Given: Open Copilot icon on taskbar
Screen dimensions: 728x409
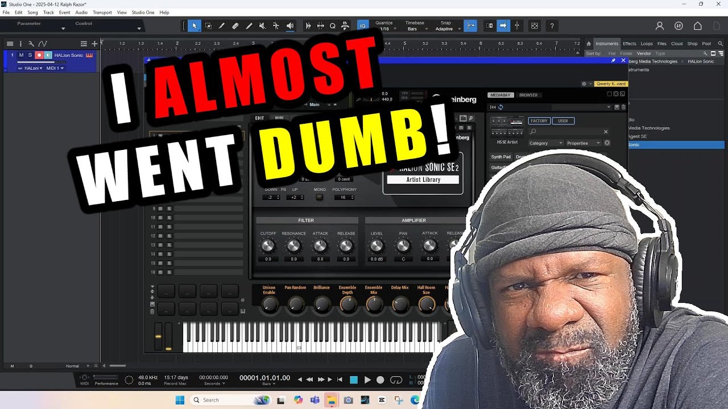Looking at the screenshot, I should (298, 400).
